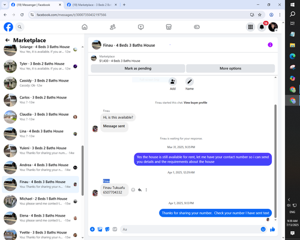Click the More options button

230,68
